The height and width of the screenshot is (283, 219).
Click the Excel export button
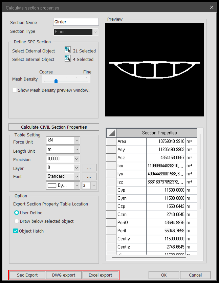pos(100,275)
